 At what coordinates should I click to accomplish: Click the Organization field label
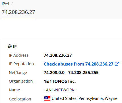(21, 81)
